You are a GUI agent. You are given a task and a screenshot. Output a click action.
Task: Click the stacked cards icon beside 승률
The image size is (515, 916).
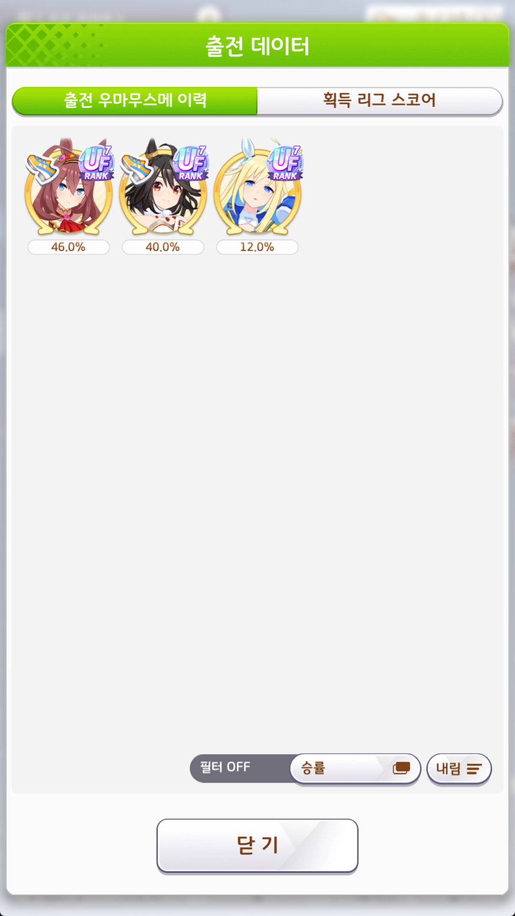point(401,768)
